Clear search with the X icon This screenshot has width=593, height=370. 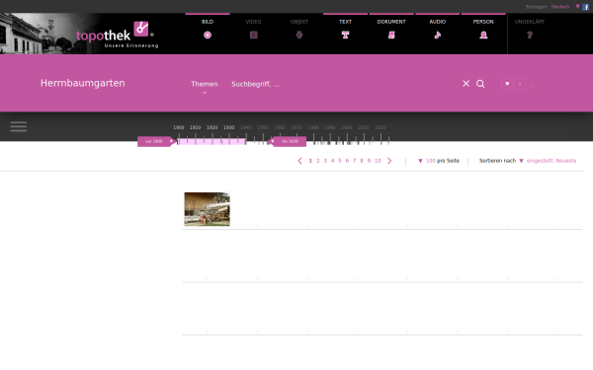pyautogui.click(x=466, y=84)
